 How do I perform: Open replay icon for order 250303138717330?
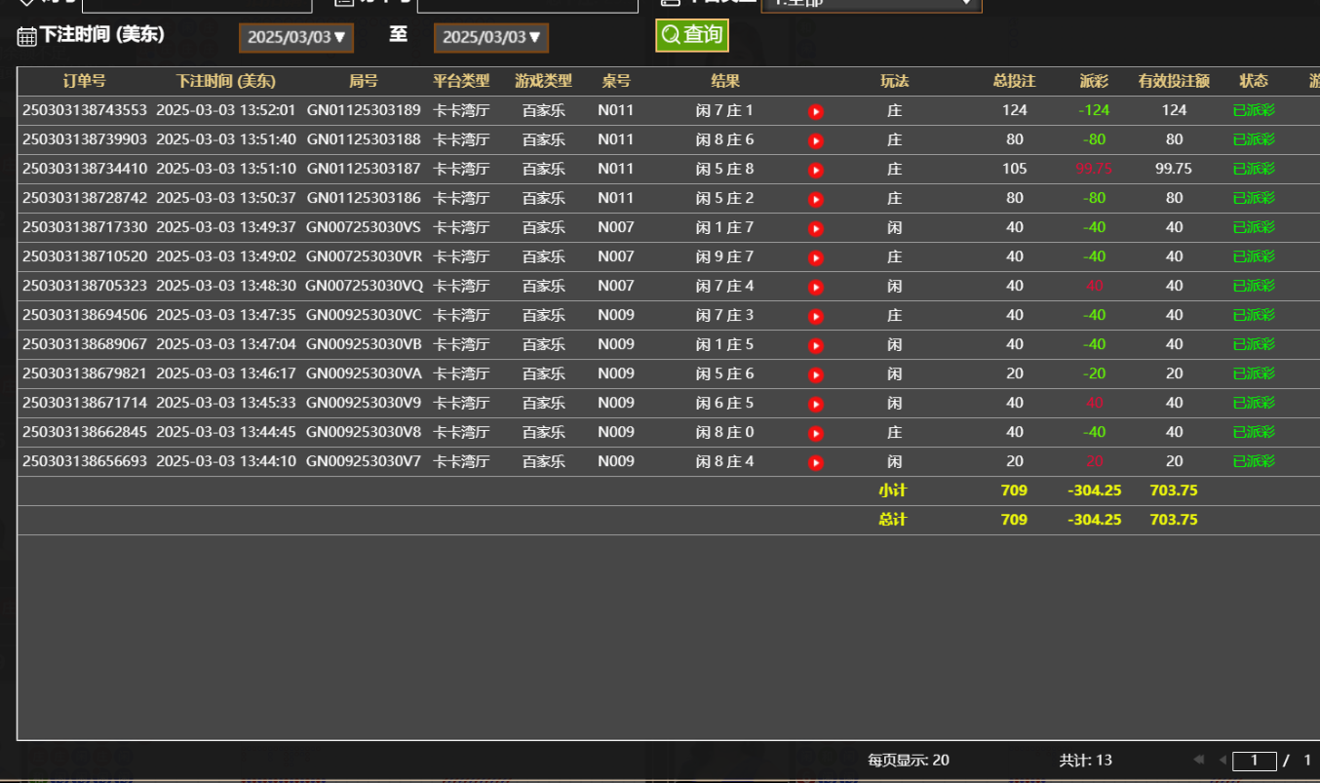point(816,228)
